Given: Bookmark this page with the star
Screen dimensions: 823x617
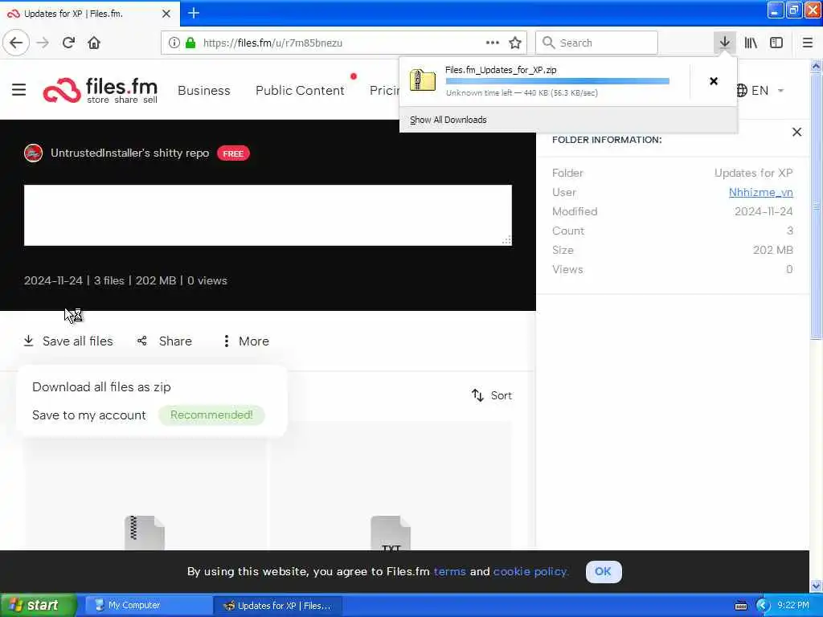Looking at the screenshot, I should click(x=515, y=43).
